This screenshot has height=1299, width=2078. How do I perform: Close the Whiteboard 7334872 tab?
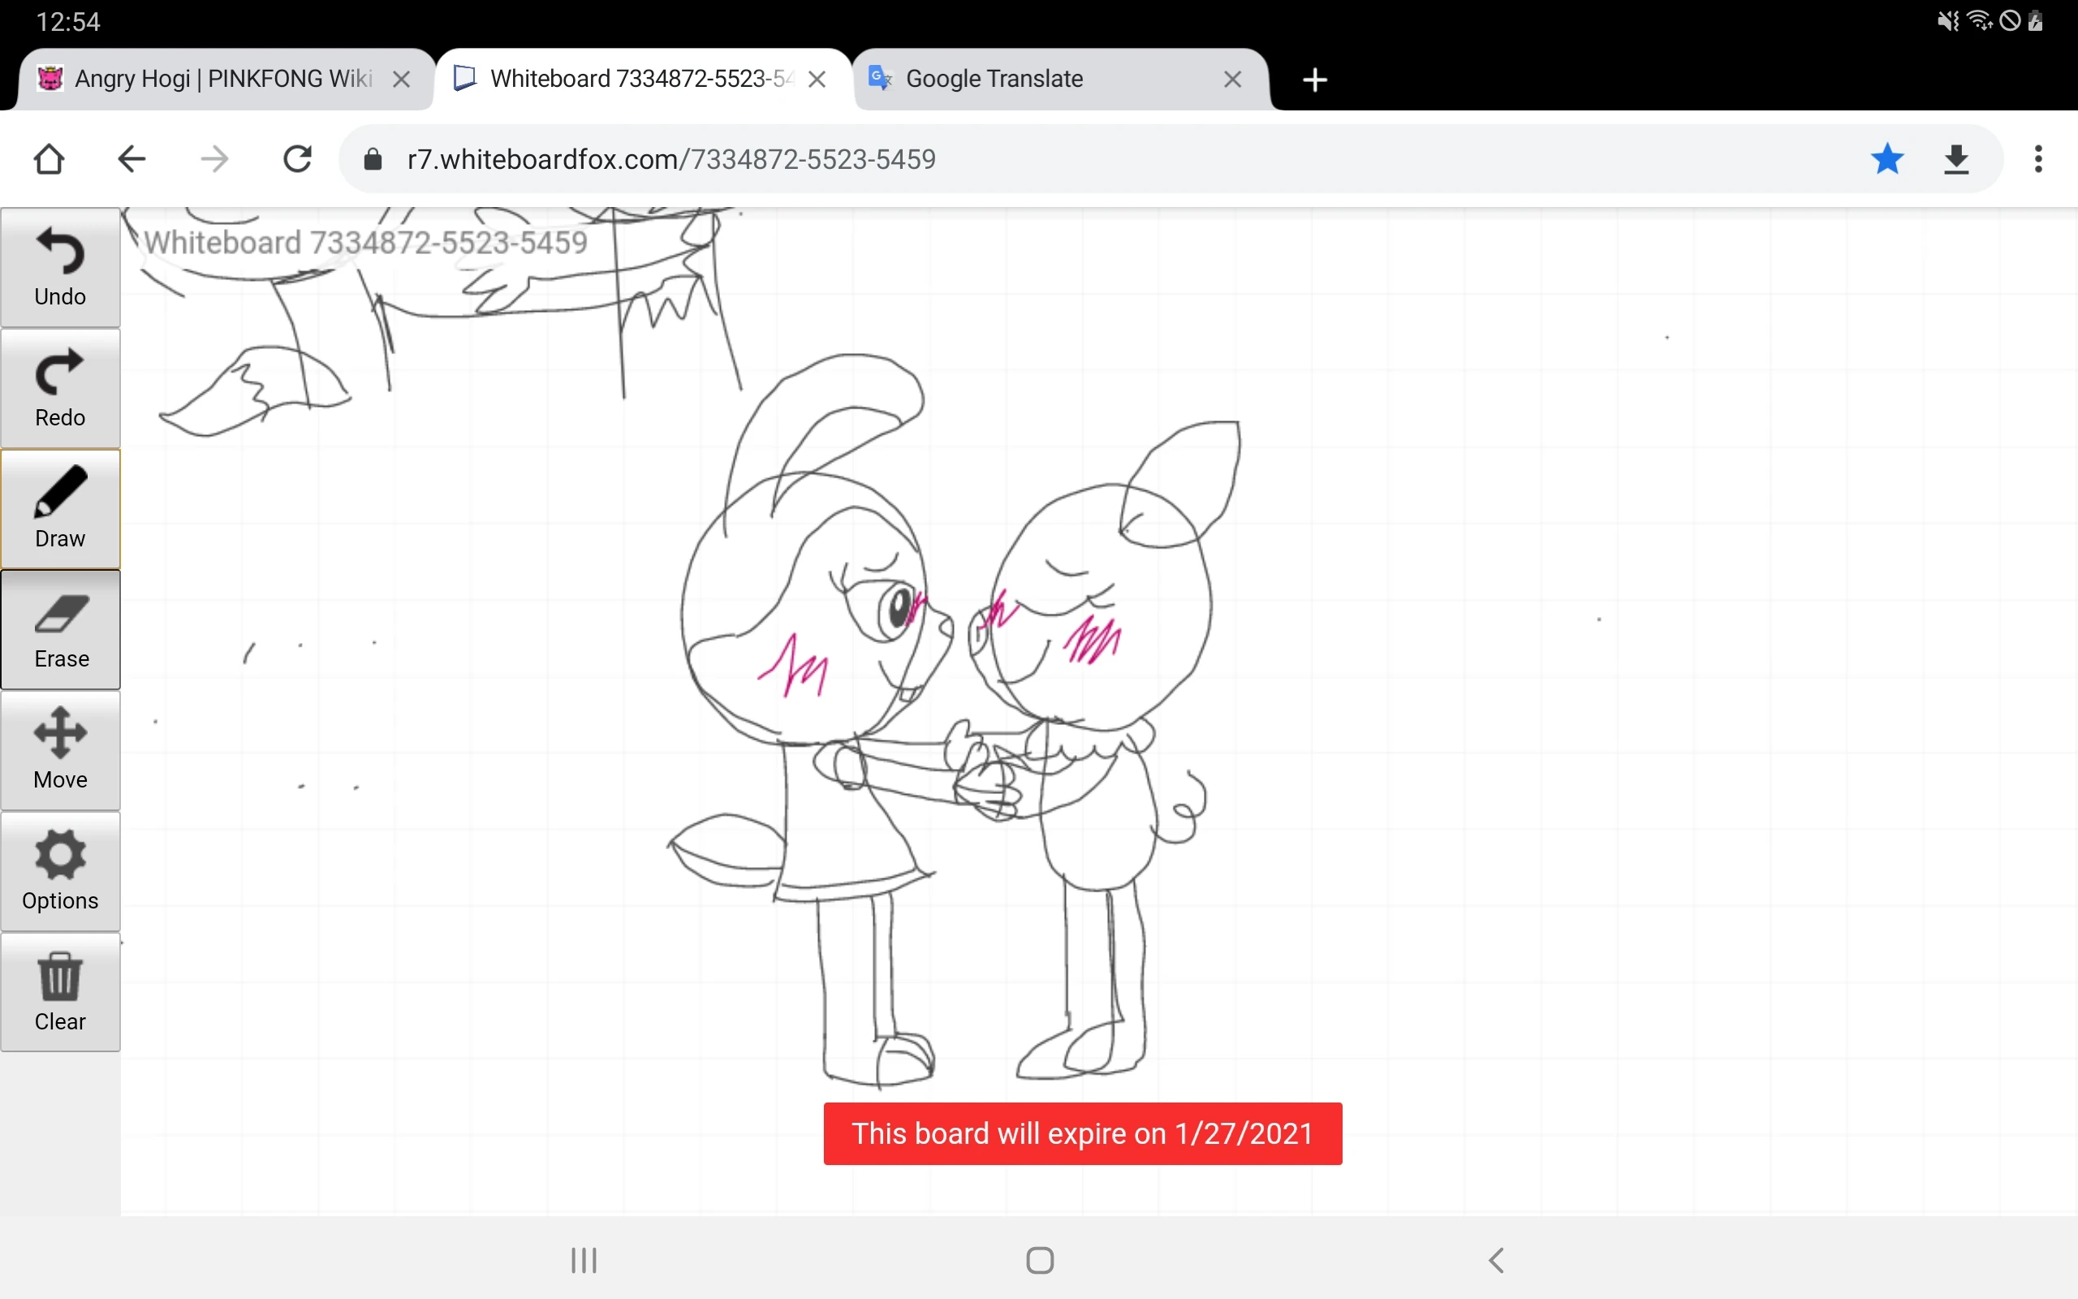click(817, 78)
